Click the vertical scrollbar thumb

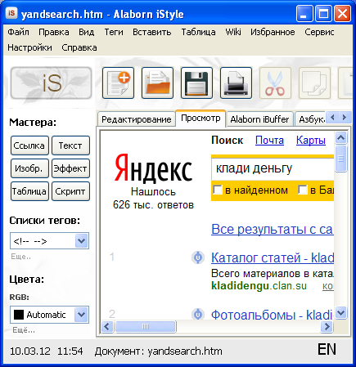coord(340,159)
